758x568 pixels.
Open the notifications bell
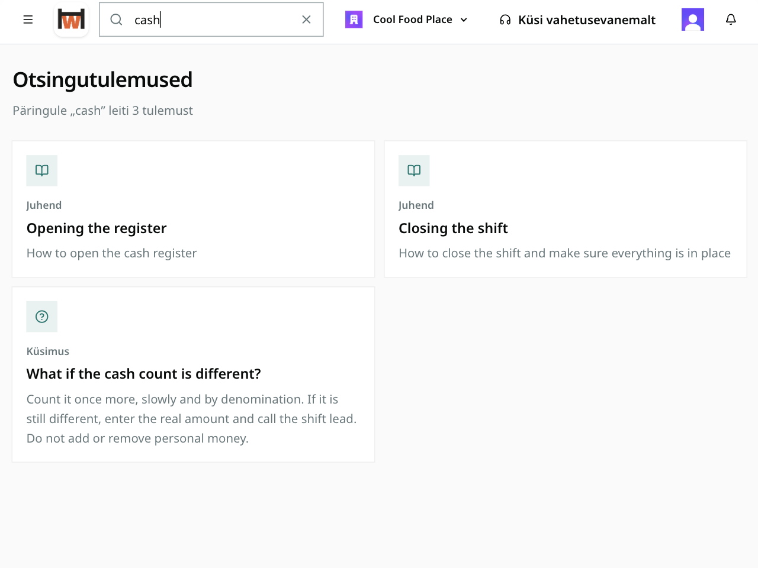[731, 20]
